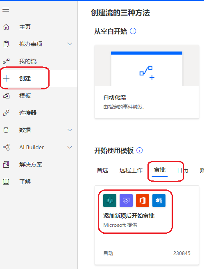Screen dimensions: 204x269
Task: Click the 模板 templates icon
Action: [6, 96]
